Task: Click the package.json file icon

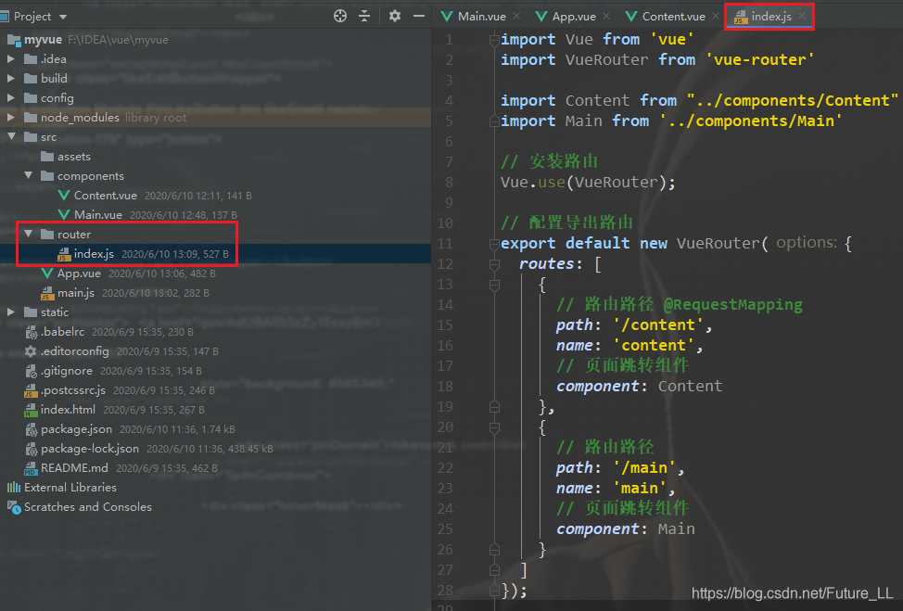Action: pyautogui.click(x=32, y=429)
